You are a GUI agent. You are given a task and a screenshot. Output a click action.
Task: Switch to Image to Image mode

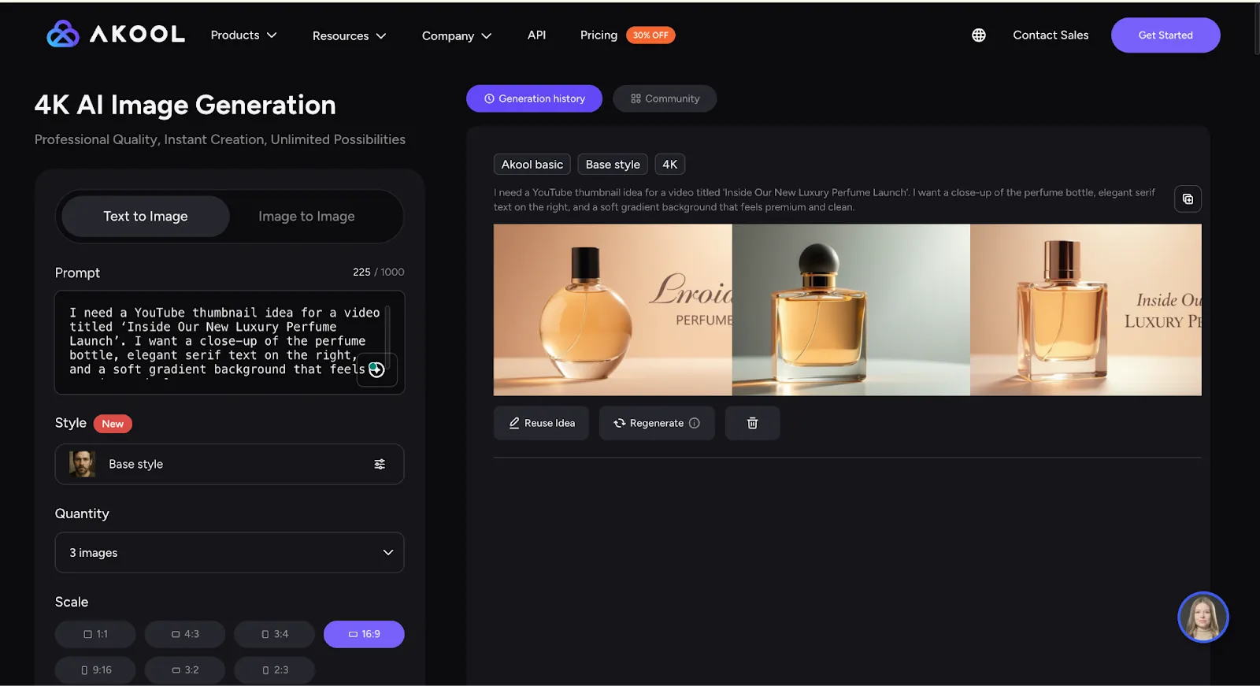click(x=306, y=216)
